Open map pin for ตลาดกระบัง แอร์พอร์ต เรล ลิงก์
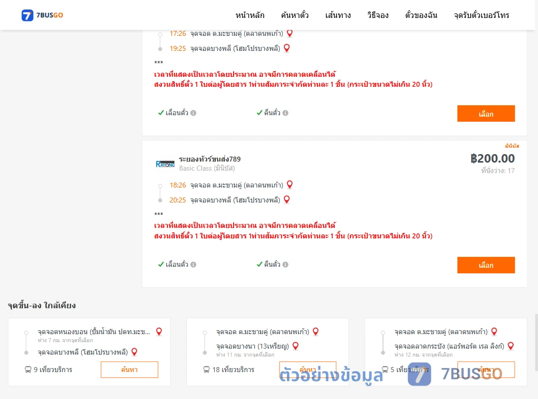Image resolution: width=538 pixels, height=399 pixels. coord(511,346)
